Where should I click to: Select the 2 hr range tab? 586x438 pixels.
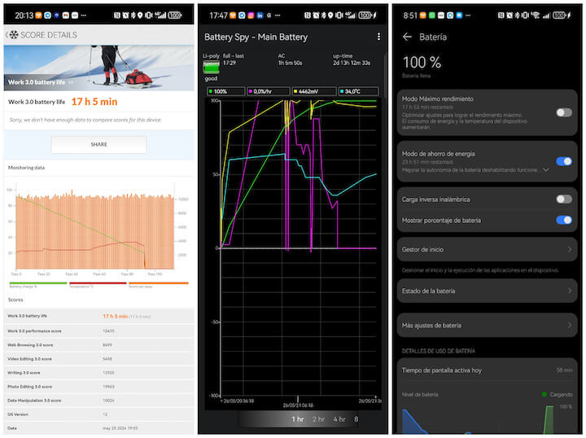click(318, 419)
